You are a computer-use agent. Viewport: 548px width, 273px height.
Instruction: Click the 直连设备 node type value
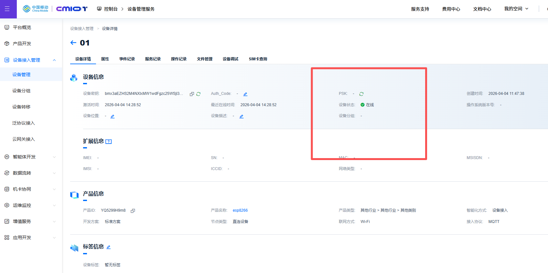tap(241, 222)
